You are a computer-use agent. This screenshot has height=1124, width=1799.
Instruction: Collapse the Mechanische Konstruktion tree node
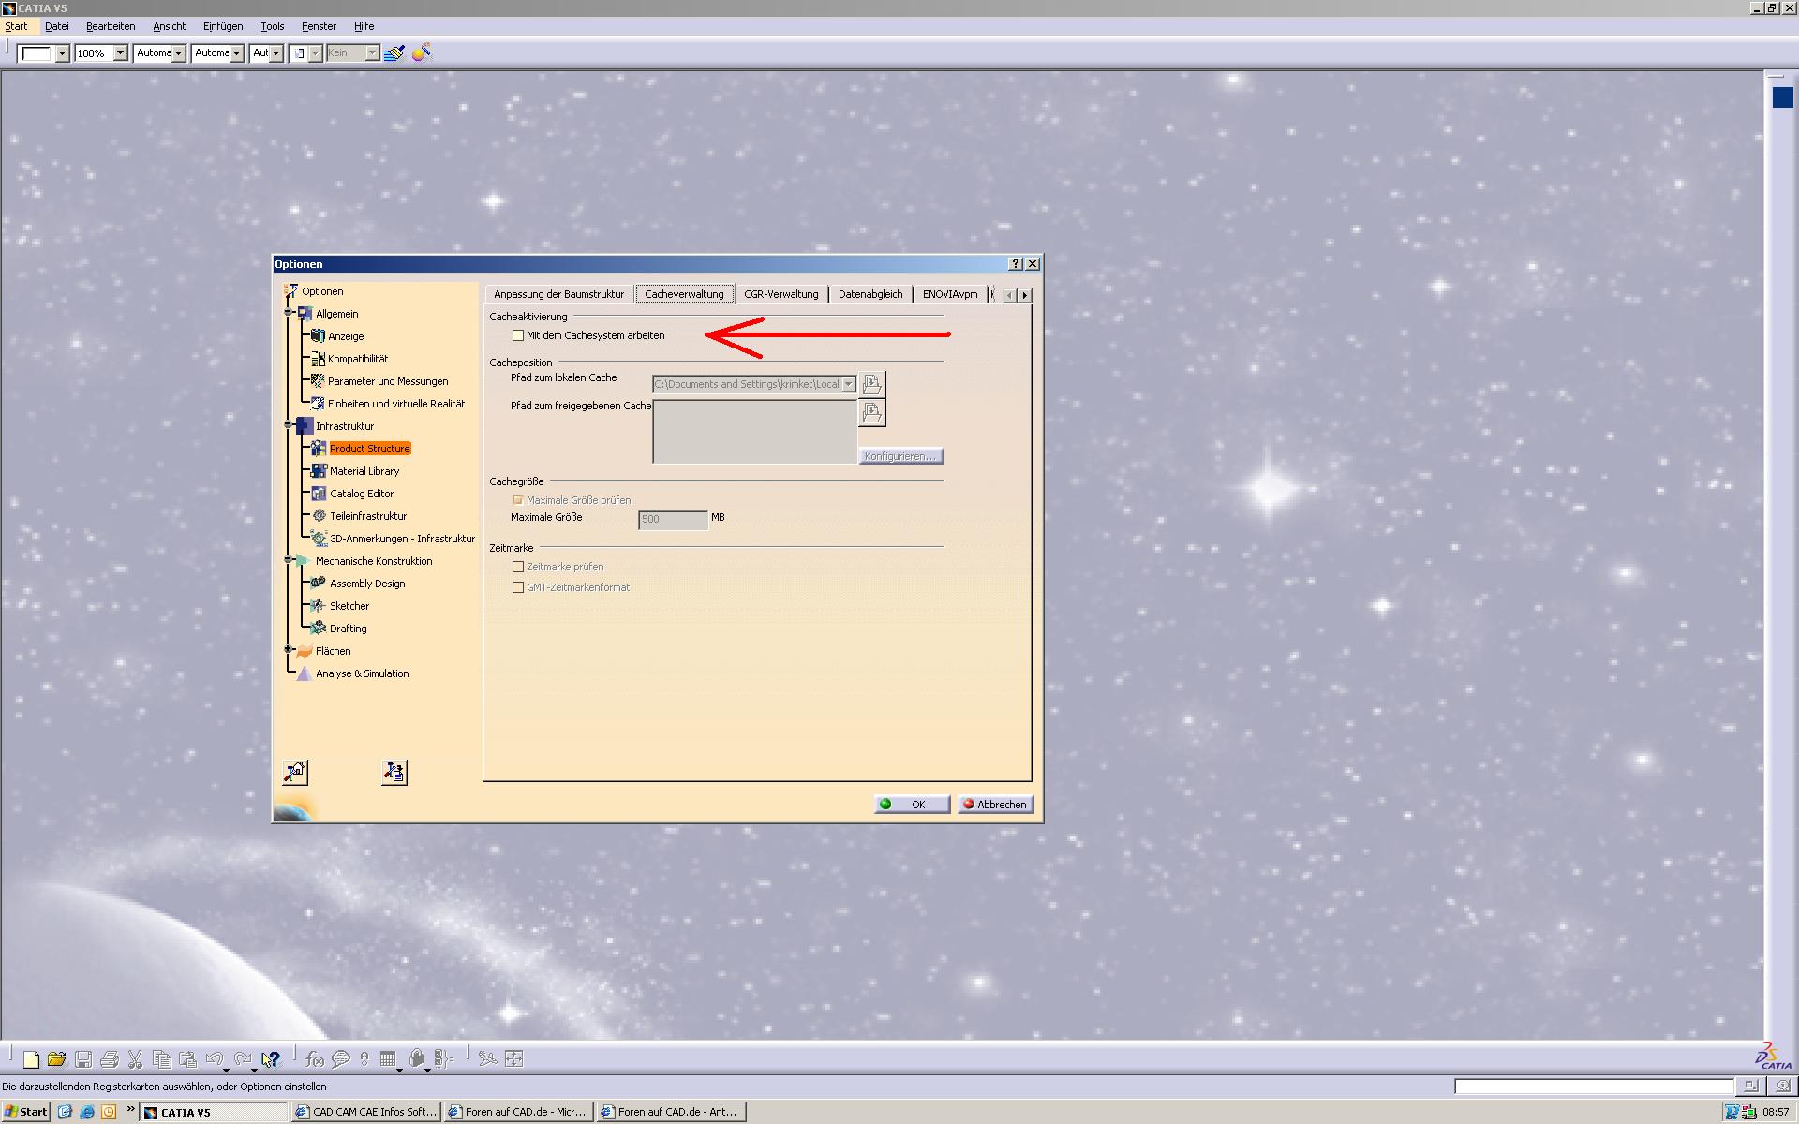tap(290, 561)
